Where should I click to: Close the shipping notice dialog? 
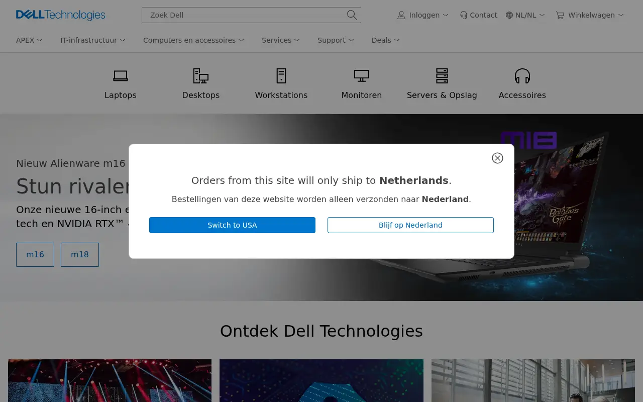click(497, 158)
